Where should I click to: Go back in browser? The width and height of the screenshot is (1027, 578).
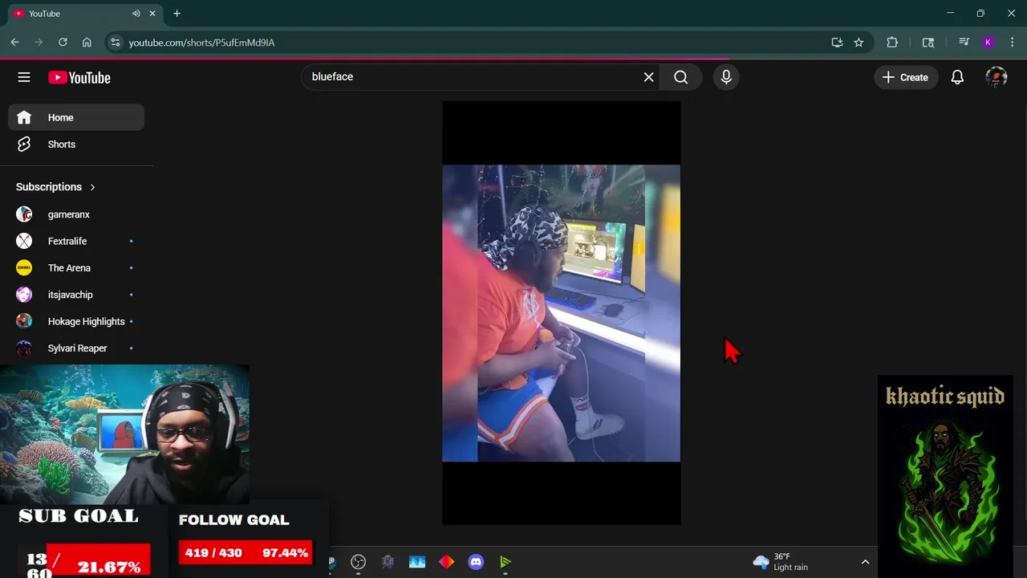pos(14,43)
